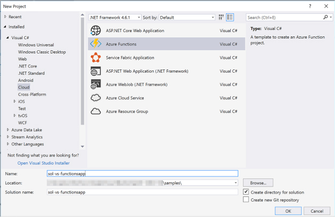The height and width of the screenshot is (217, 335).
Task: Select ASP.NET Core Web Application template name
Action: [x=135, y=30]
